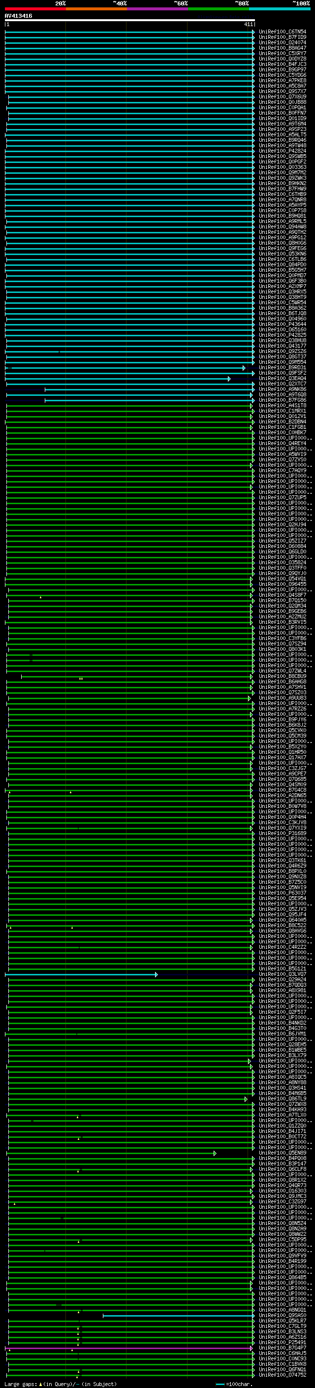Screen dimensions: 315x1388
Task: Click the cyan =100char scale bar
Action: click(220, 1384)
